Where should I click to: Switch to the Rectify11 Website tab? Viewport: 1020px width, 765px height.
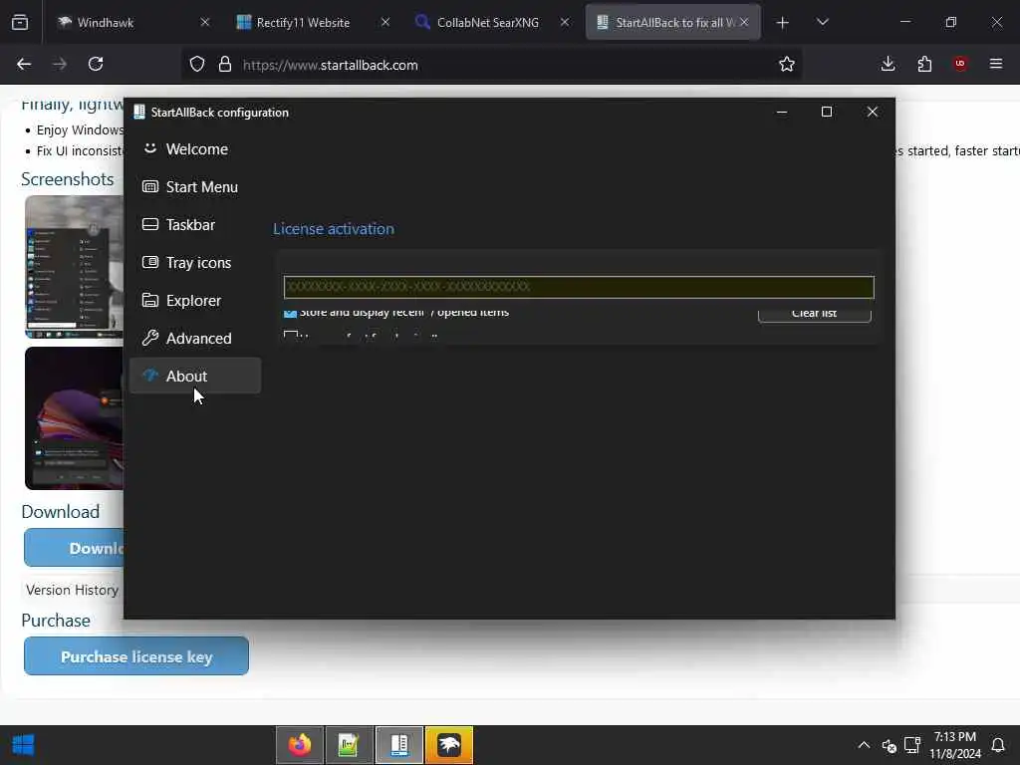click(312, 22)
